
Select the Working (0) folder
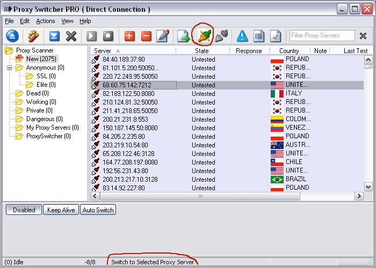[41, 102]
